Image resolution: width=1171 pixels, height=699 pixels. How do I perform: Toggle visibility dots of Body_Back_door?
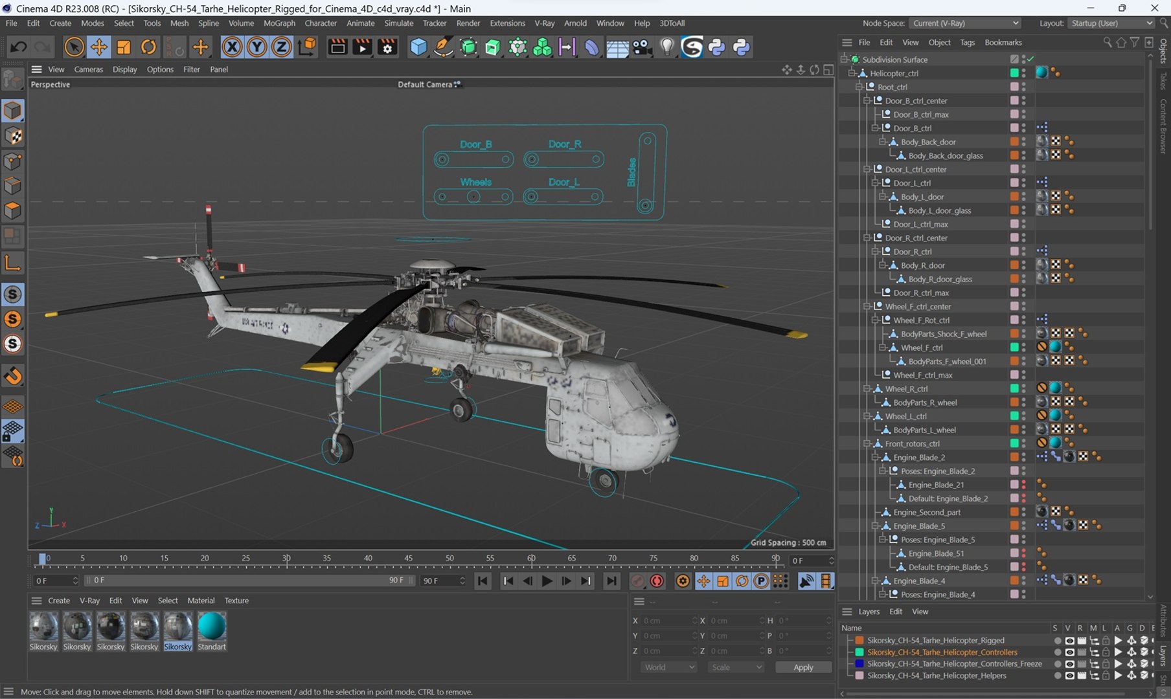pos(1023,142)
